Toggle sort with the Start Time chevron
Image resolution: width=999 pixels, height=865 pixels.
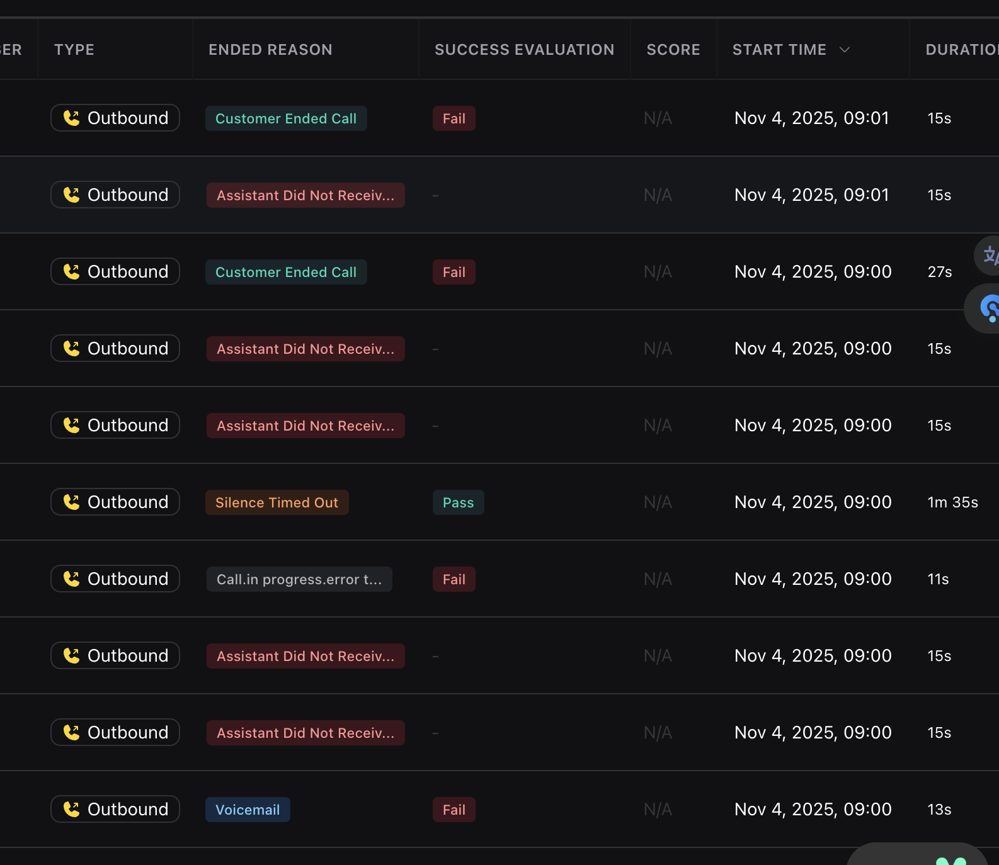click(x=845, y=50)
